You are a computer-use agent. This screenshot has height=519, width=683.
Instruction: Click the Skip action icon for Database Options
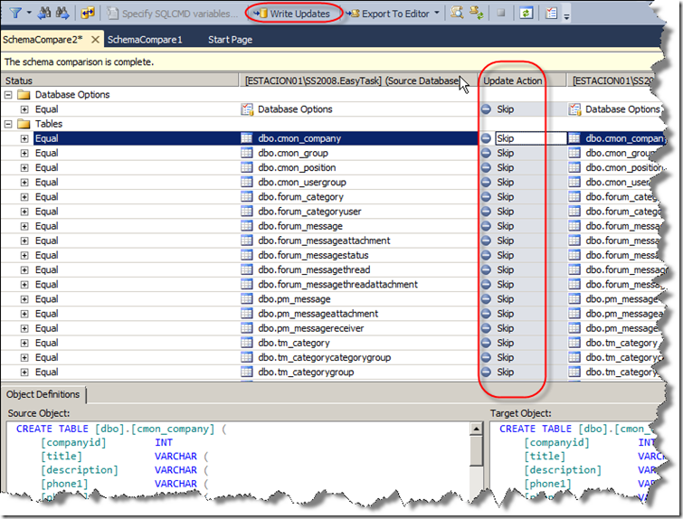(x=486, y=109)
